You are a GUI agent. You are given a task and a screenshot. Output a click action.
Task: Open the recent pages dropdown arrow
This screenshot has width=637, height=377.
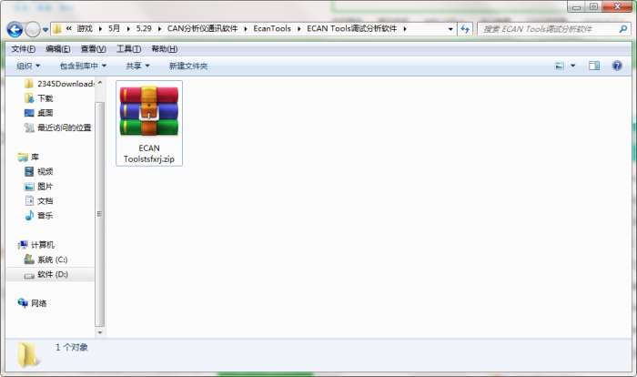(45, 30)
